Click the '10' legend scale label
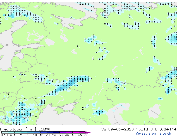 35,135
